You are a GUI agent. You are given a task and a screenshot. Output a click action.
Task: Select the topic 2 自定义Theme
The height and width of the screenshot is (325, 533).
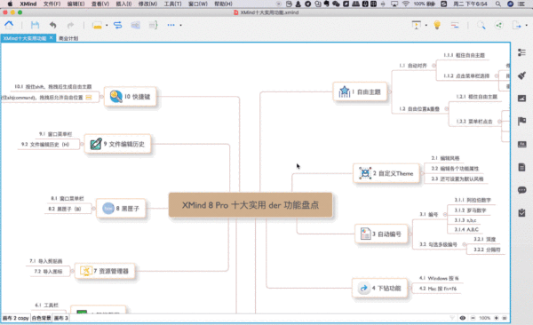[x=386, y=173]
